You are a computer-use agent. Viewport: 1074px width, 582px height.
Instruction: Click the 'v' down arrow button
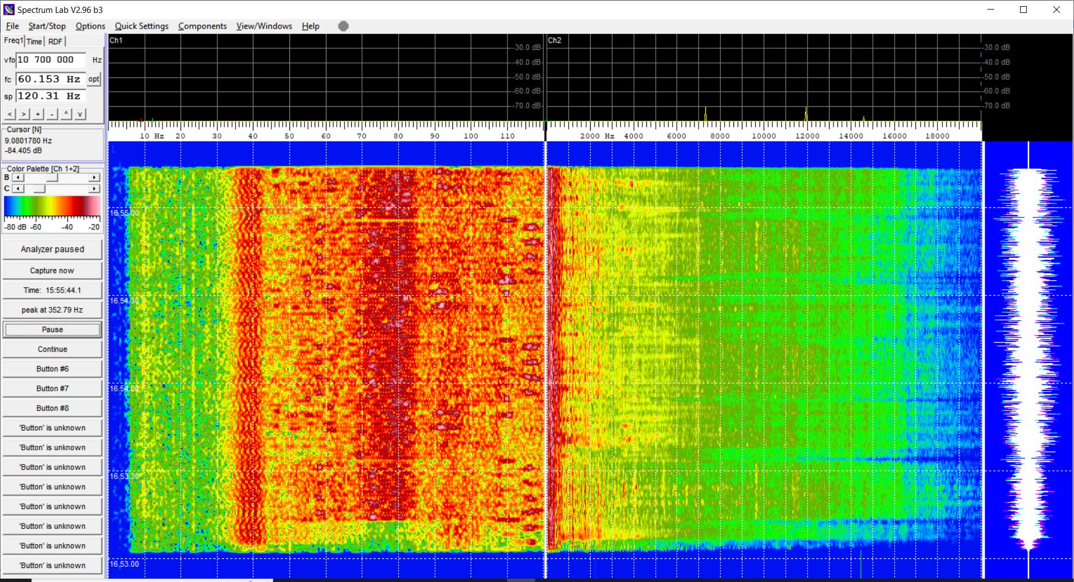tap(80, 114)
